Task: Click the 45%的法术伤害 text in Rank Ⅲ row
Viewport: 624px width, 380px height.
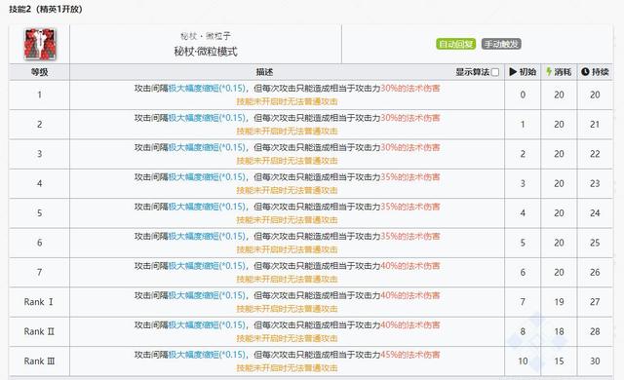Action: click(410, 355)
